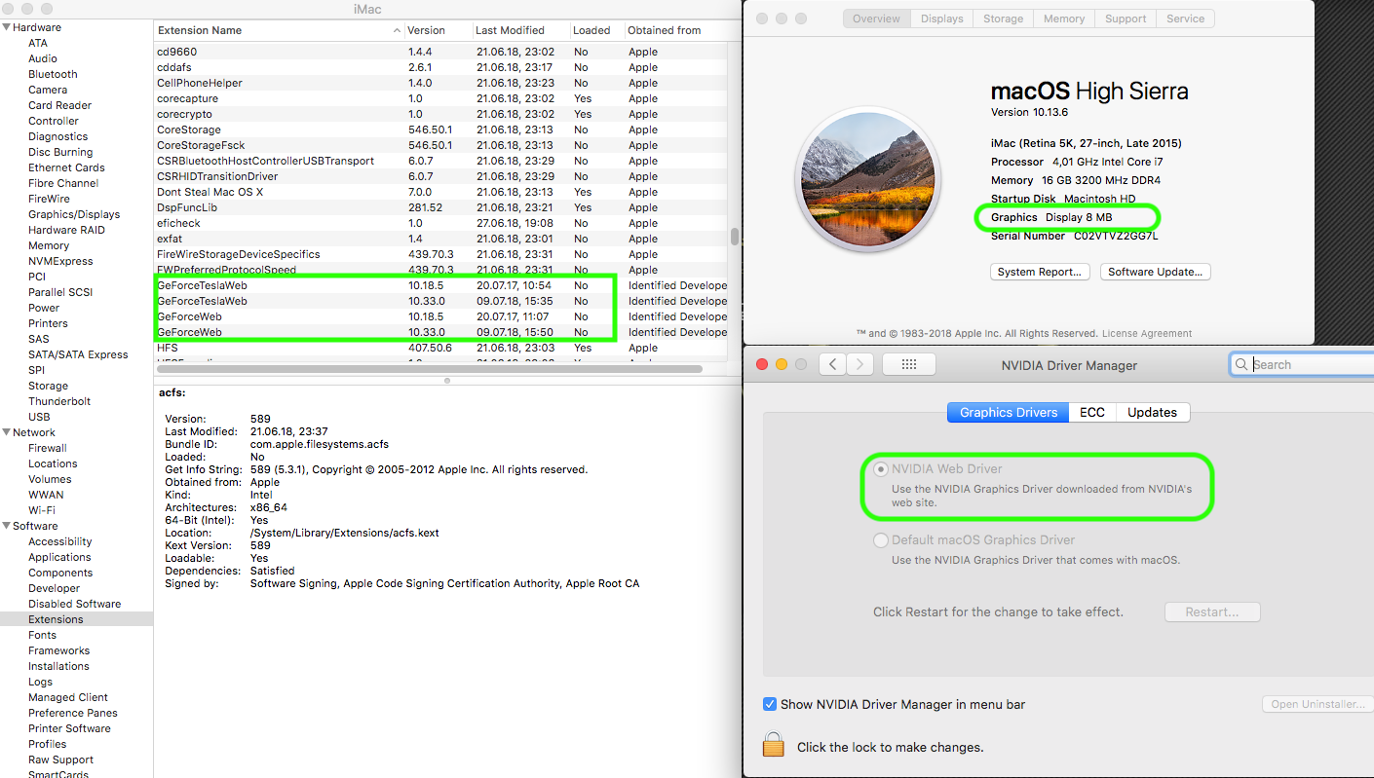Select the CellPhoneHelper extension row
The height and width of the screenshot is (778, 1374).
tap(440, 83)
